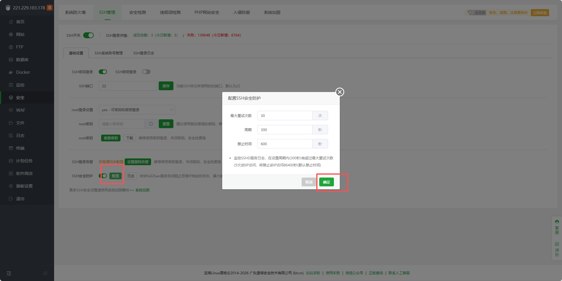Viewport: 562px width, 281px height.
Task: Open the database icon in sidebar
Action: coord(11,60)
